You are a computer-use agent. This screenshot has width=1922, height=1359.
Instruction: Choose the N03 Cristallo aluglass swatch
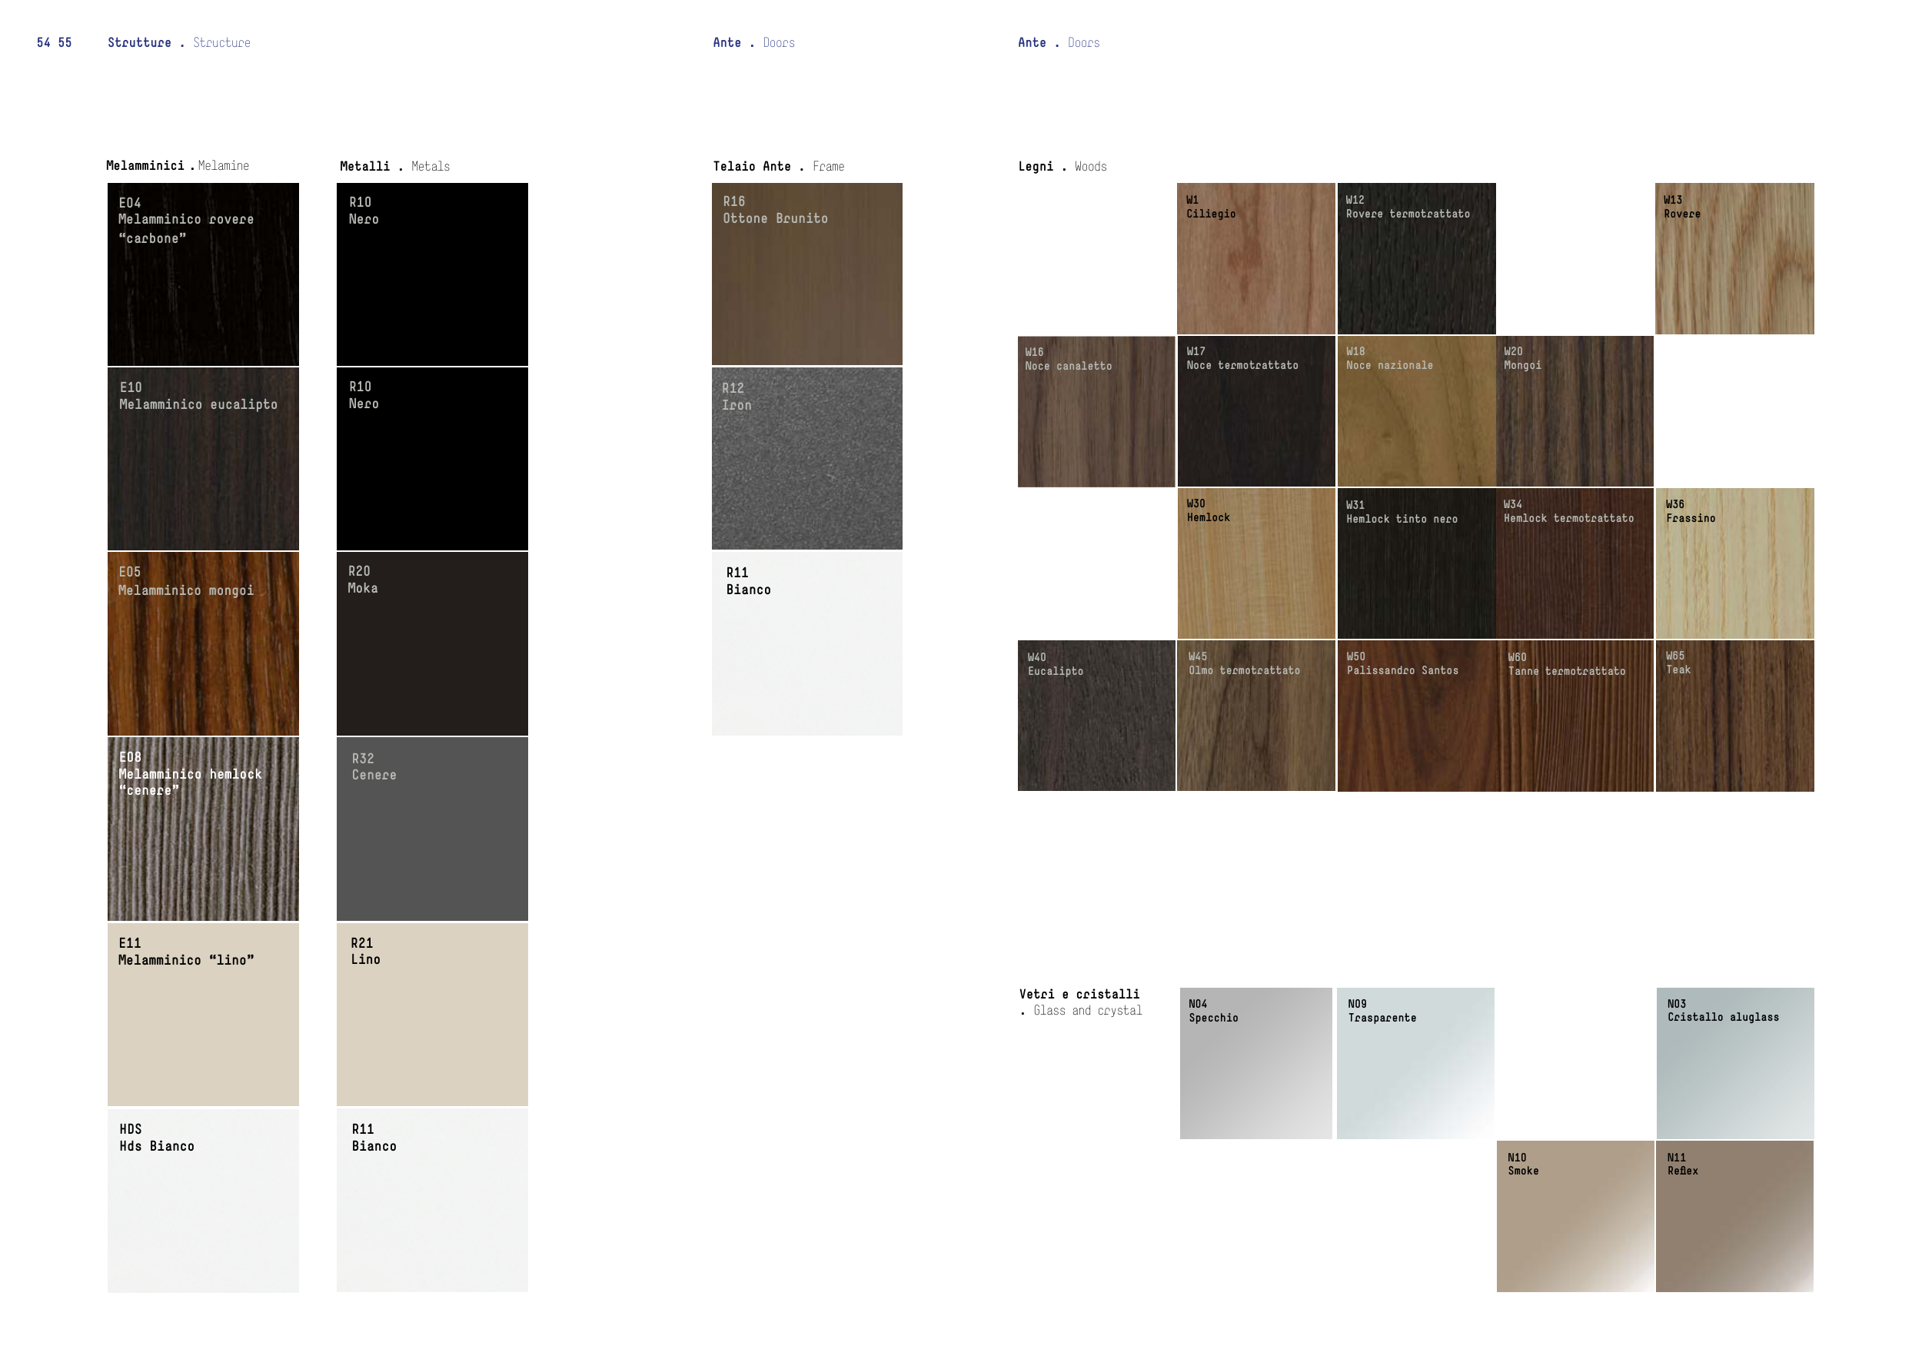coord(1734,1063)
